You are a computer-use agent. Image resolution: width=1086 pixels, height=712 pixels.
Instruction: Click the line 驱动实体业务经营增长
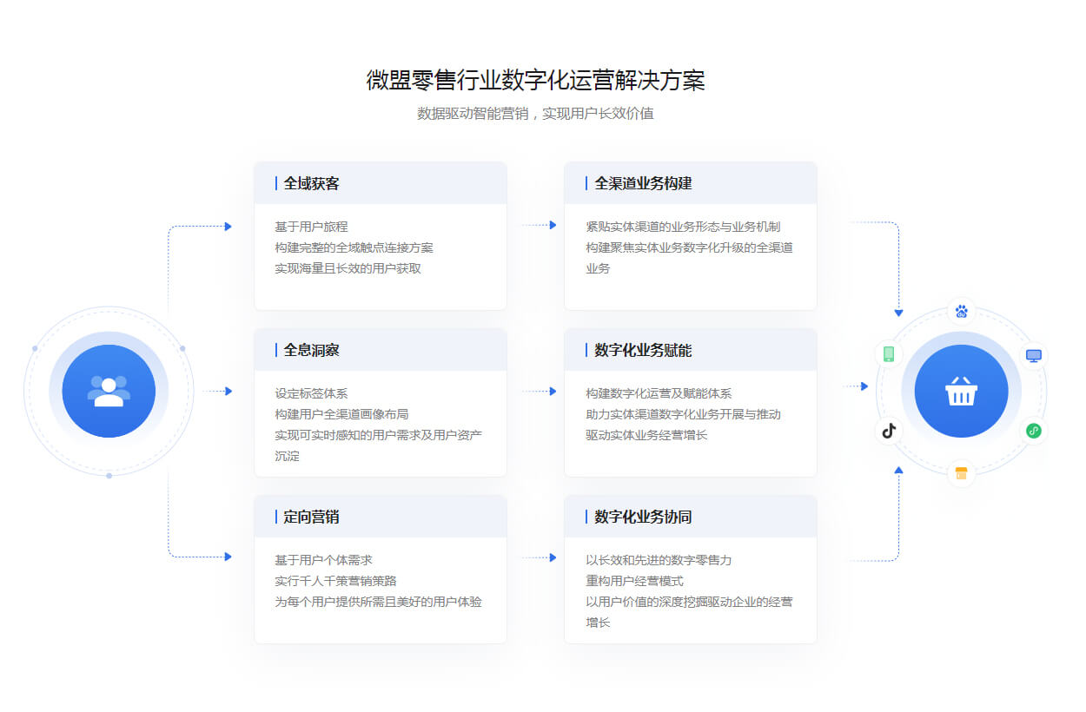pyautogui.click(x=646, y=435)
